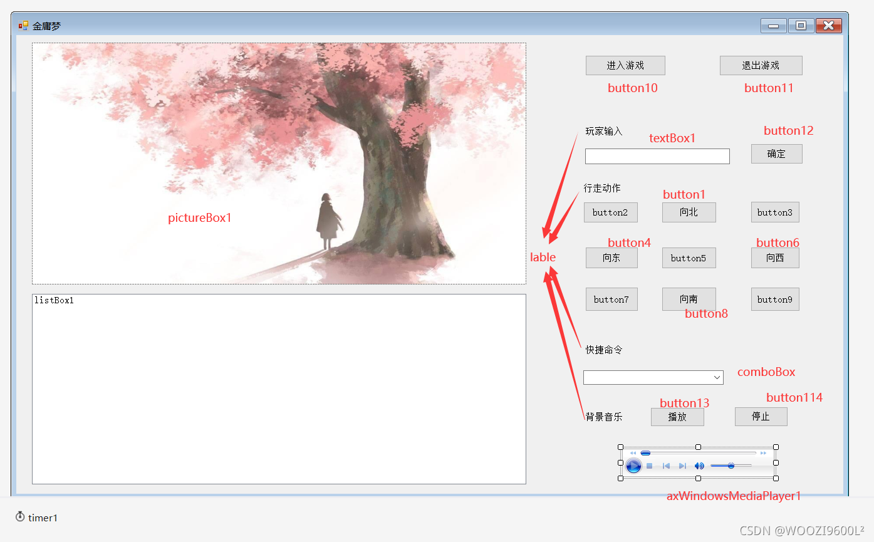Click the 金庸梦 window title icon

23,26
